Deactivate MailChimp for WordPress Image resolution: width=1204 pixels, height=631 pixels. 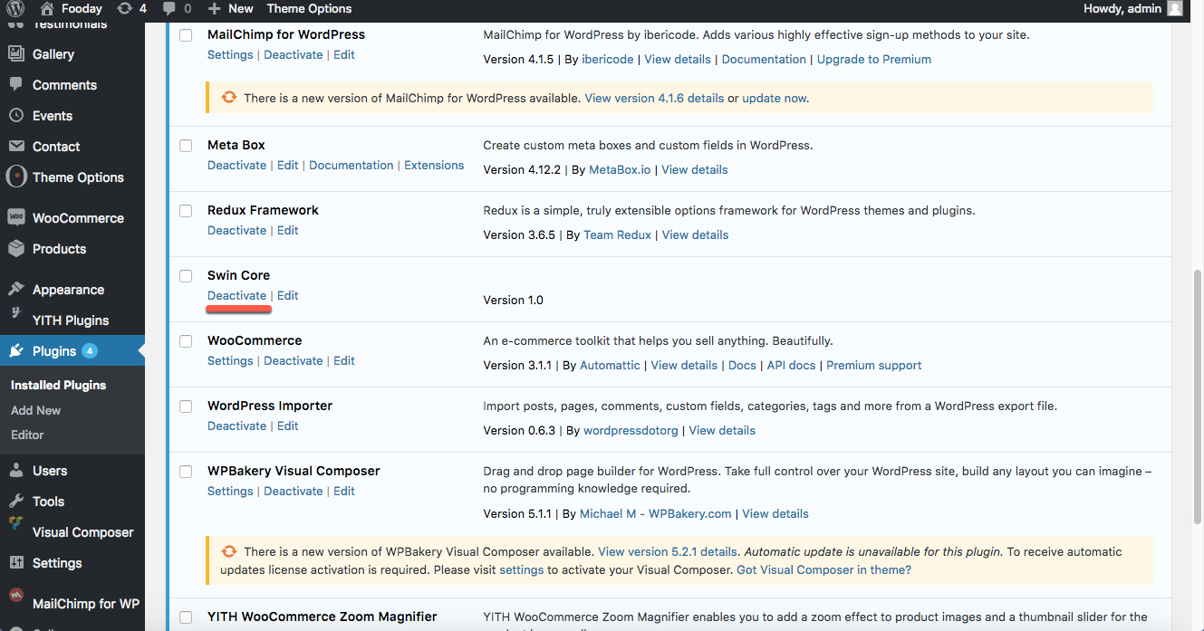(294, 55)
